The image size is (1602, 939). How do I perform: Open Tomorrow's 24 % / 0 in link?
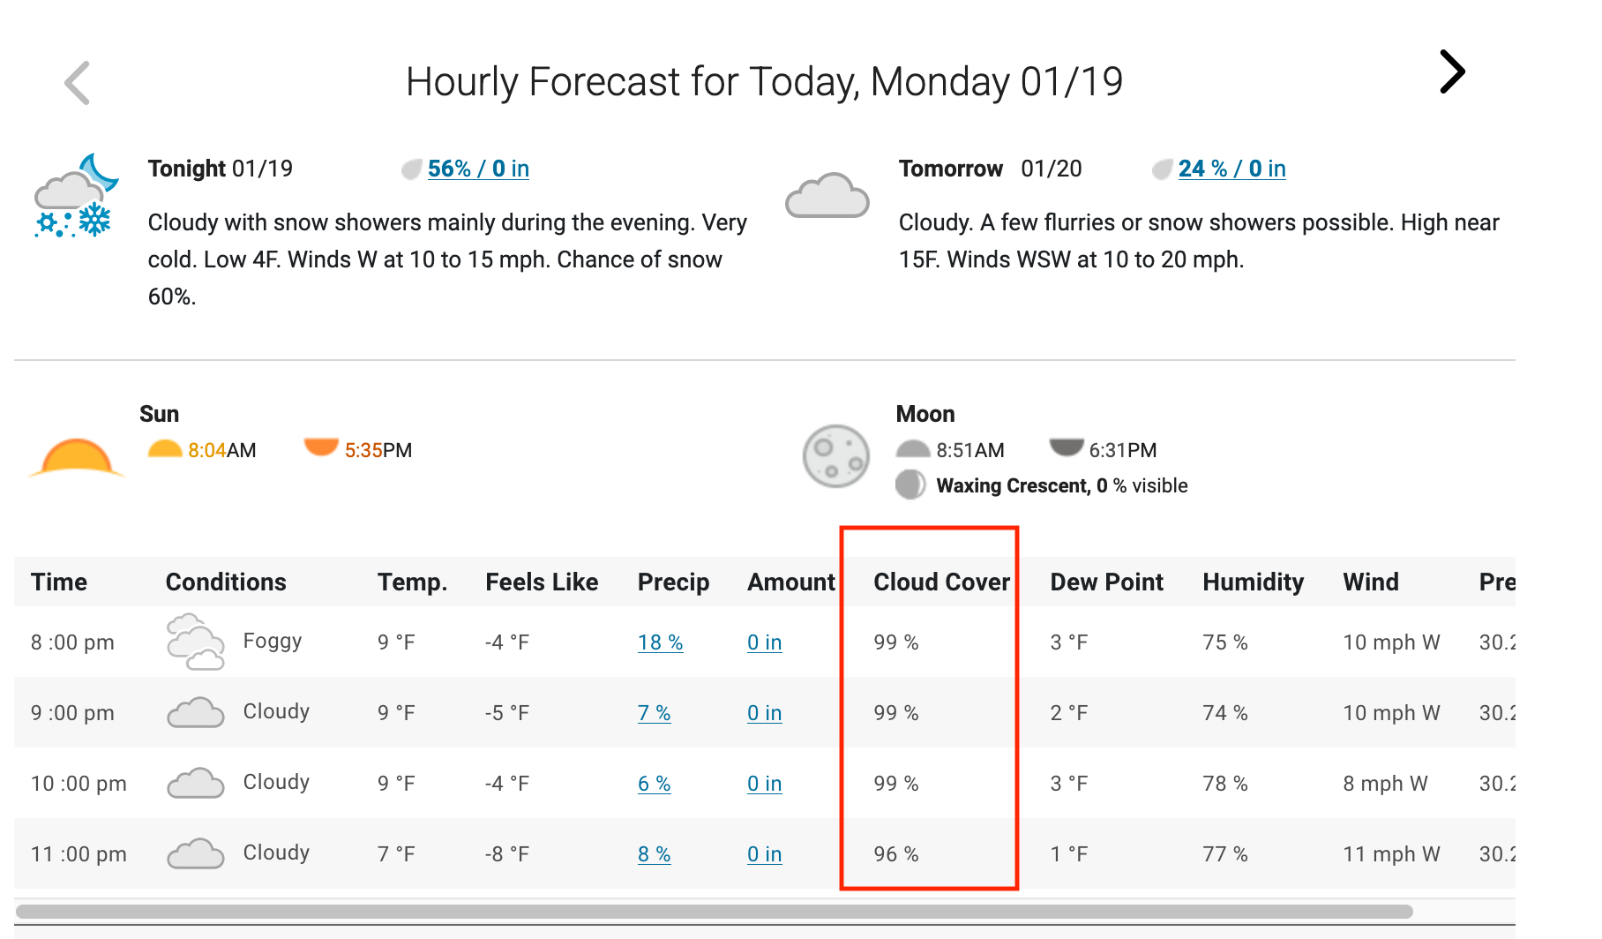click(x=1231, y=169)
